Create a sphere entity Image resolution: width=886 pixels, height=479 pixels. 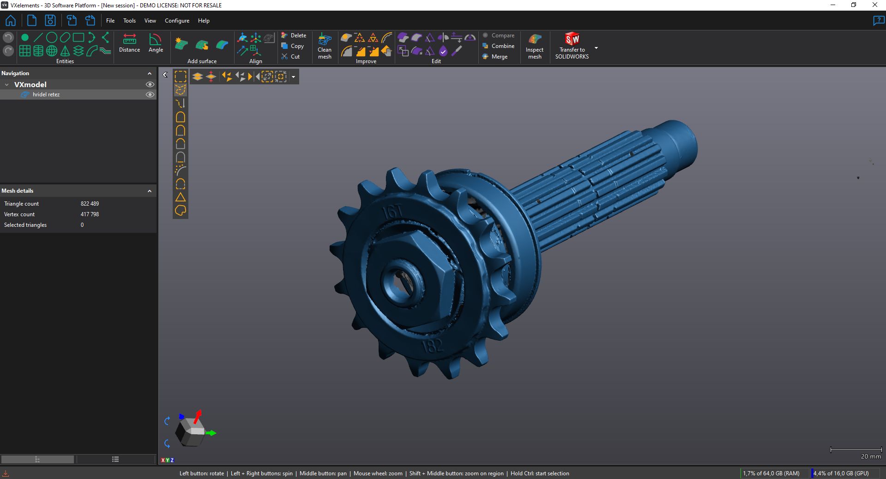(x=52, y=51)
